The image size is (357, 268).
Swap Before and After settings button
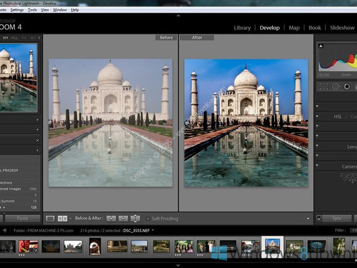135,218
